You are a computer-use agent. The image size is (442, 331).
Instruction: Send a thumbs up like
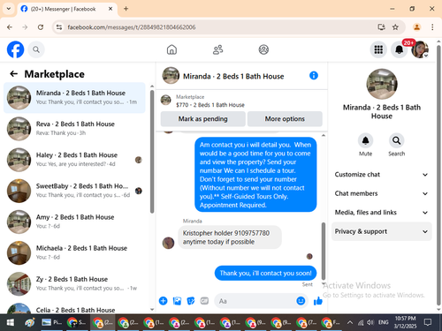click(318, 301)
